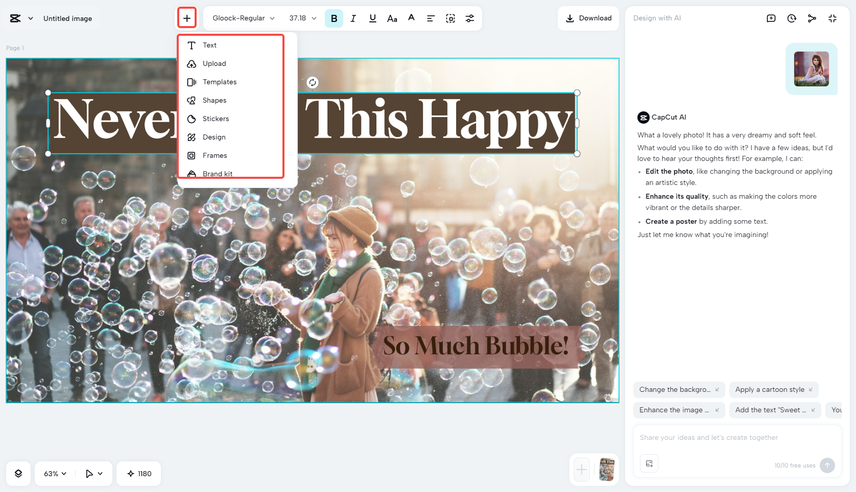Screen dimensions: 856x492
Task: Open the Brand kit option
Action: point(217,174)
